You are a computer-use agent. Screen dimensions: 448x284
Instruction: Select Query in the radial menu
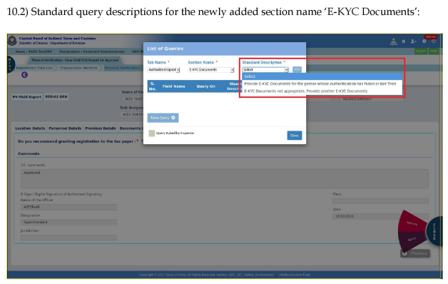(x=412, y=240)
